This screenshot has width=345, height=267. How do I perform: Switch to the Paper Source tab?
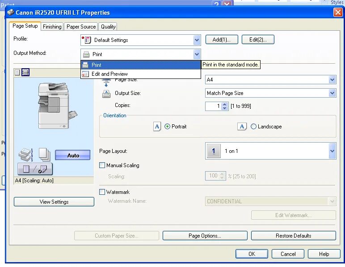click(x=81, y=27)
